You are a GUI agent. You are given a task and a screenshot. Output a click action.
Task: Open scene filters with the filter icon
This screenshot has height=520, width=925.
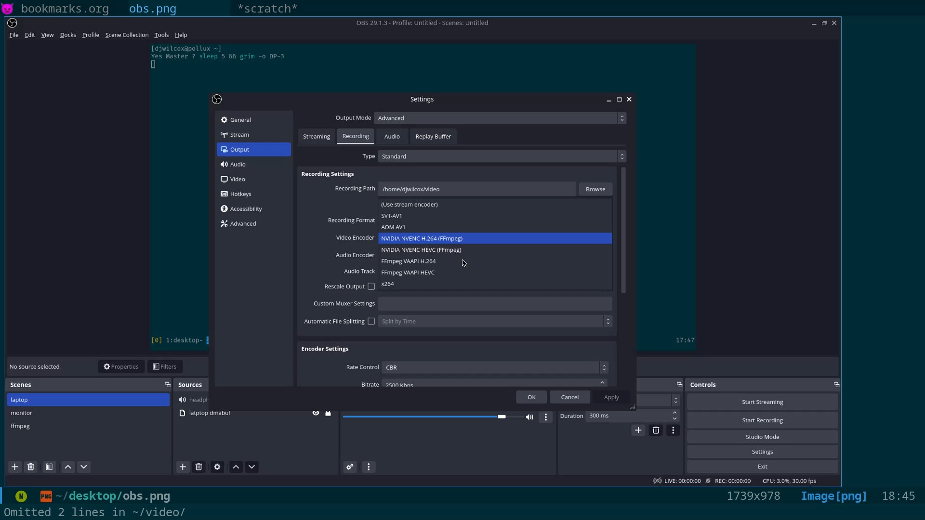pyautogui.click(x=49, y=467)
